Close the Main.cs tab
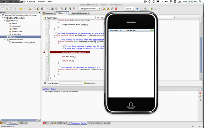Screen dimensions: 204x128 (67, 13)
